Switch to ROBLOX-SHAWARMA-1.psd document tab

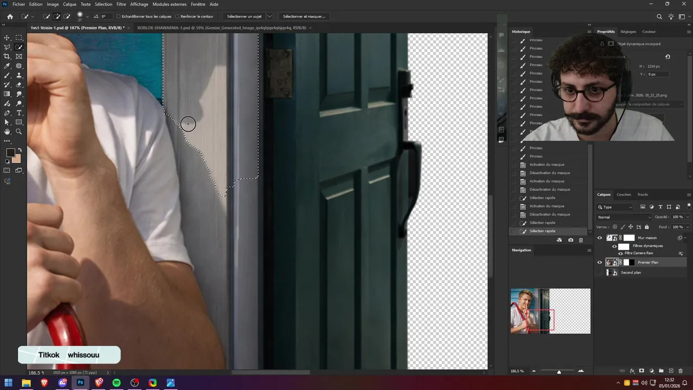[221, 28]
